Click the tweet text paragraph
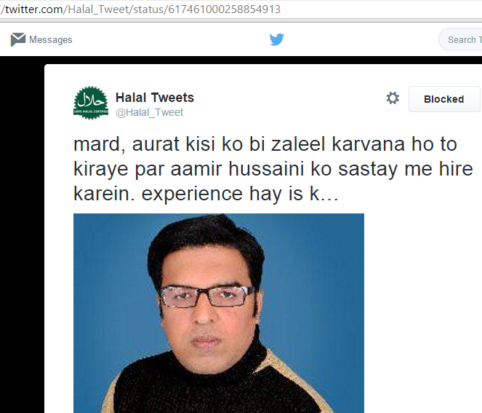Viewport: 482px width, 413px height. (x=273, y=169)
